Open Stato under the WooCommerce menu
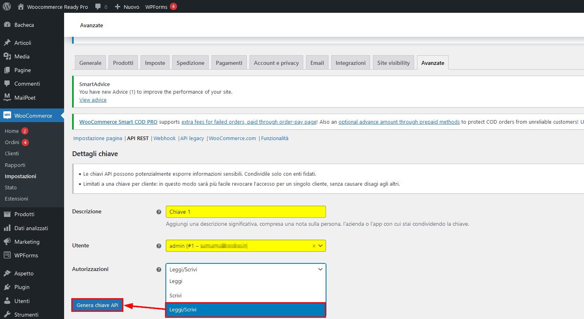The width and height of the screenshot is (584, 319). click(11, 187)
